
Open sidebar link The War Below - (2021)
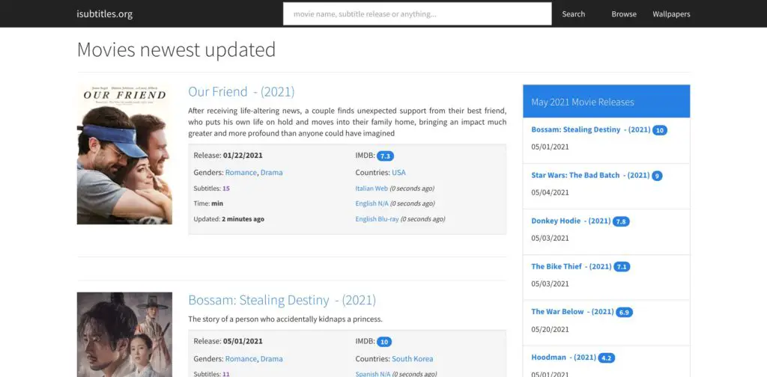click(572, 312)
